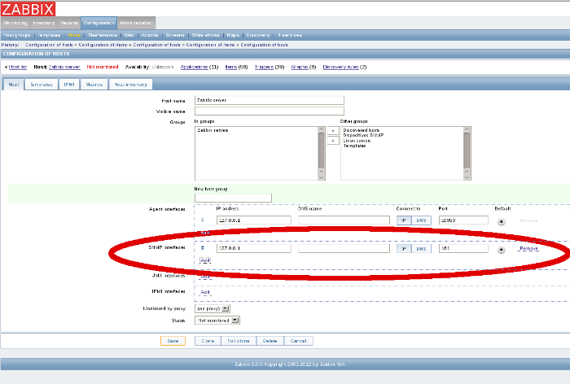570x384 pixels.
Task: Click the move-right arrow button between group lists
Action: tap(332, 141)
